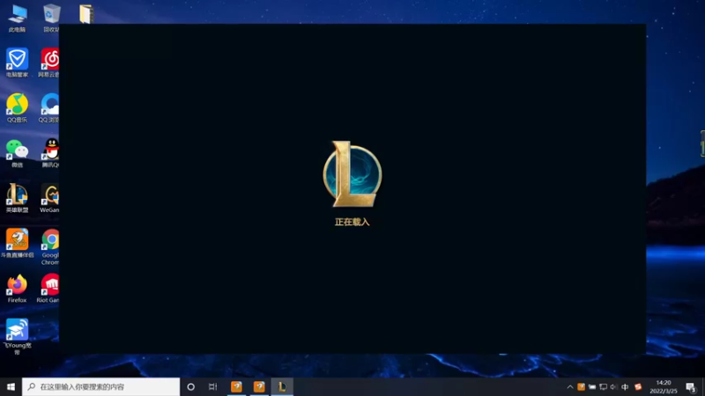Viewport: 705px width, 396px height.
Task: Open the Google Chrome desktop shortcut
Action: [50, 246]
